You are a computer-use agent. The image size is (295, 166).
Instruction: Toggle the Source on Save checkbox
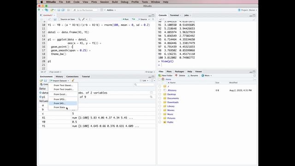pyautogui.click(x=59, y=19)
